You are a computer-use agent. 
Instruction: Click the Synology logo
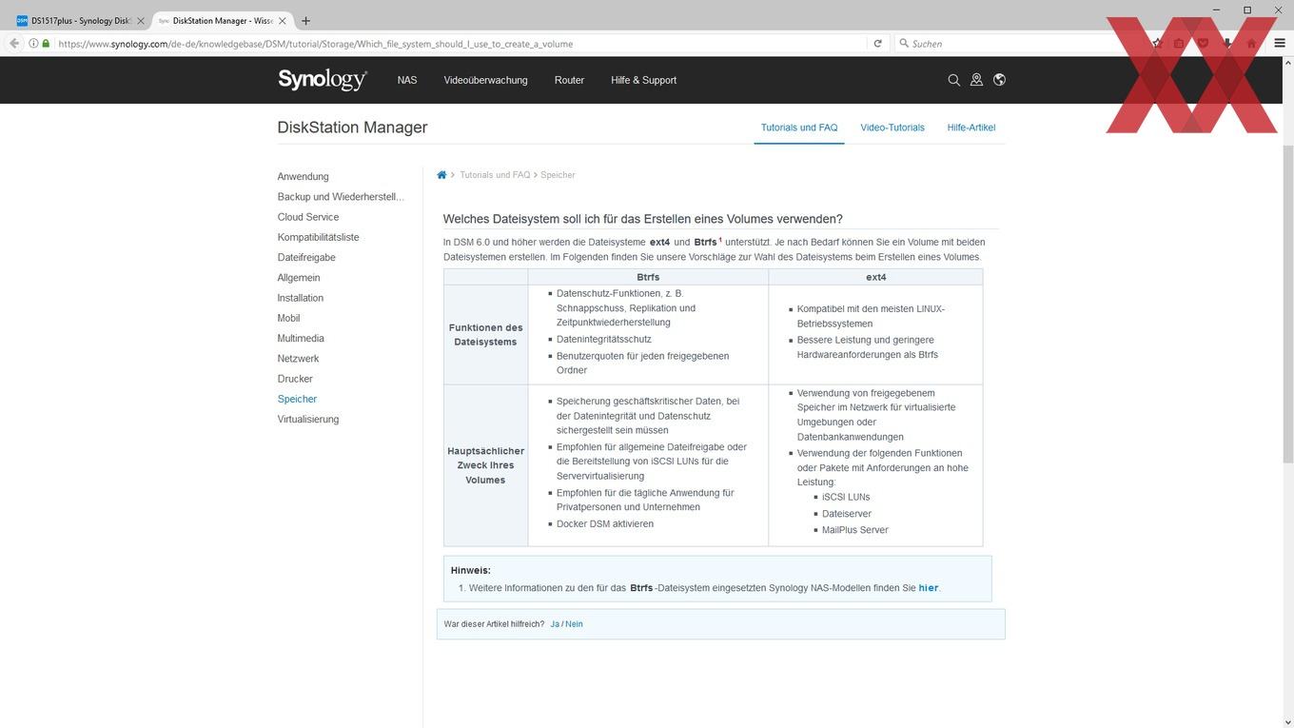point(323,80)
